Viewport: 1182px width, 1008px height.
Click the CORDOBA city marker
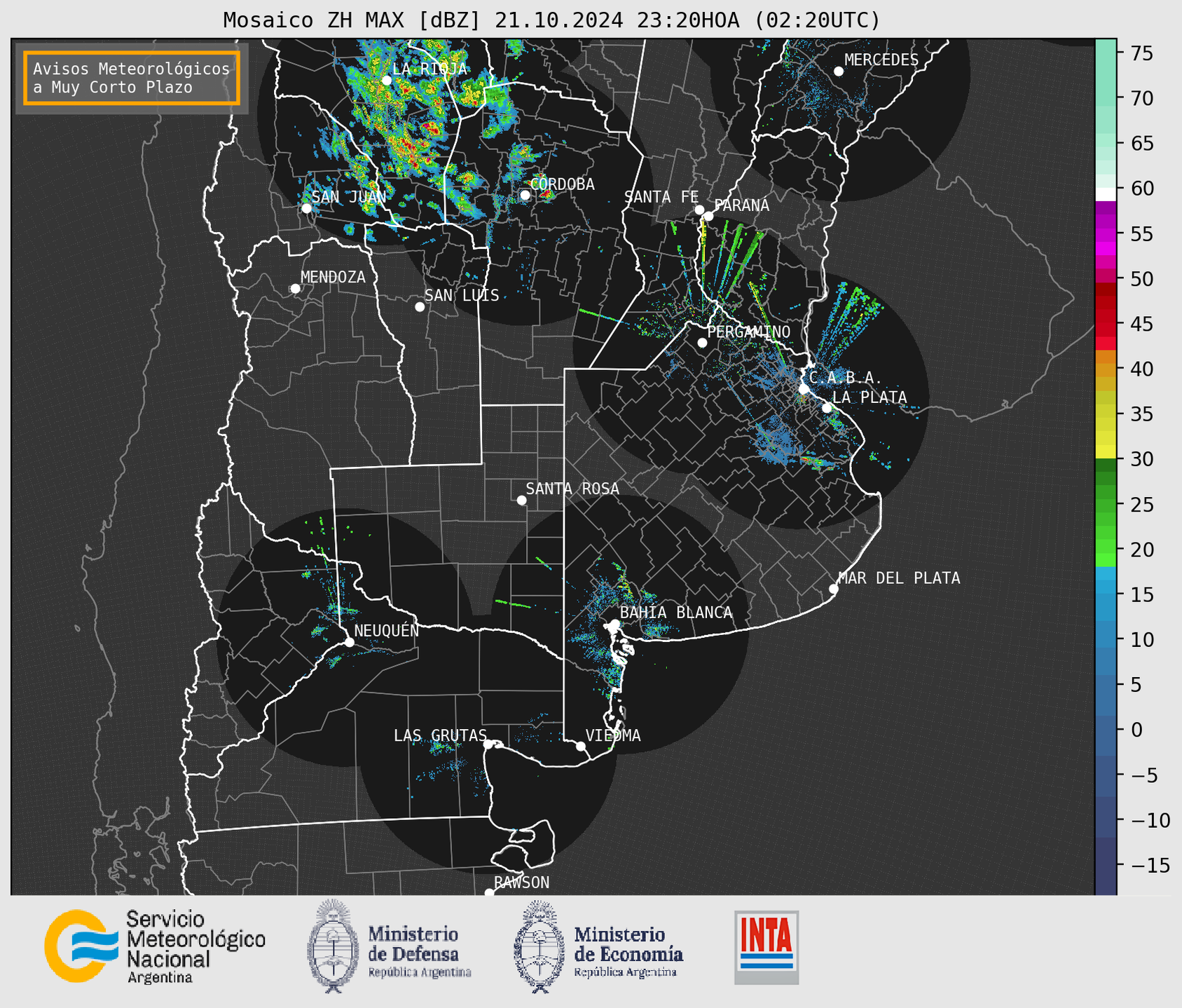click(525, 195)
